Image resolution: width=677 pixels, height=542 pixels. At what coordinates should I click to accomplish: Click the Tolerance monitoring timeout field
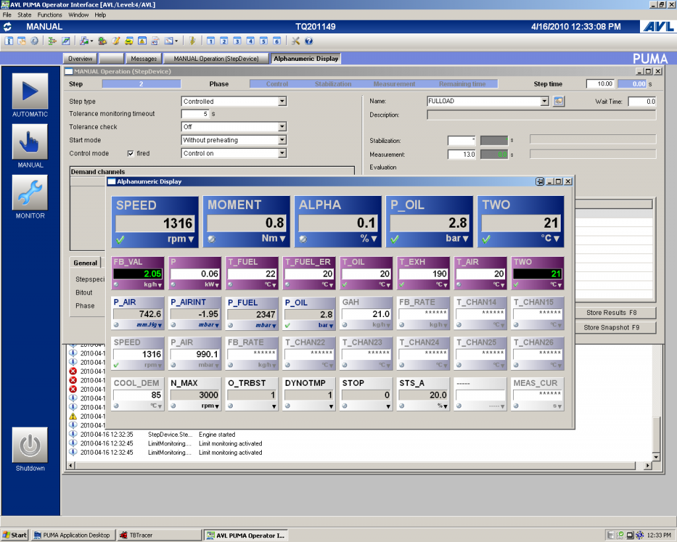pos(195,114)
